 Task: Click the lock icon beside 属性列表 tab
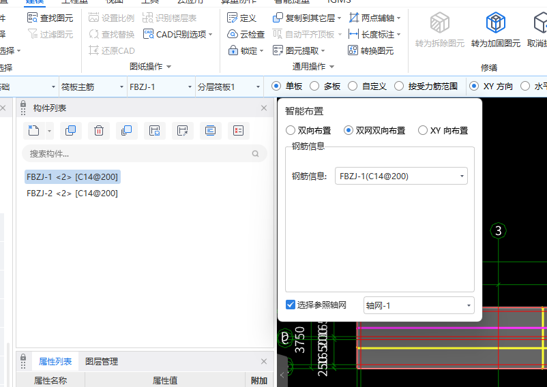(23, 358)
